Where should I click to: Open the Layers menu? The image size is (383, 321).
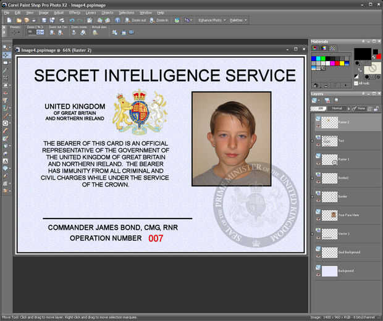click(91, 12)
